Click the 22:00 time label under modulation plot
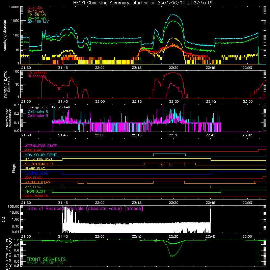This screenshot has width=270, height=270. click(100, 135)
